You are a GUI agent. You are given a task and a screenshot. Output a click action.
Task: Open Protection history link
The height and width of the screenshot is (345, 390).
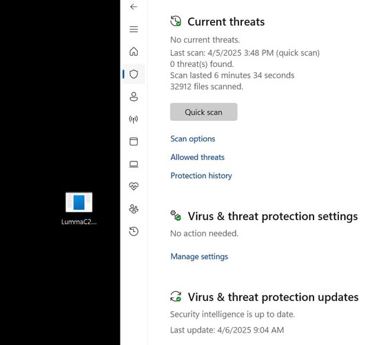point(201,176)
